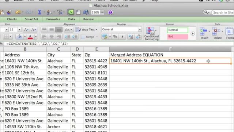Switch to the Review tab

[x=88, y=19]
